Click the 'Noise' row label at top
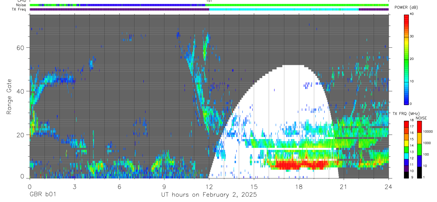This screenshot has height=202, width=437. click(21, 5)
